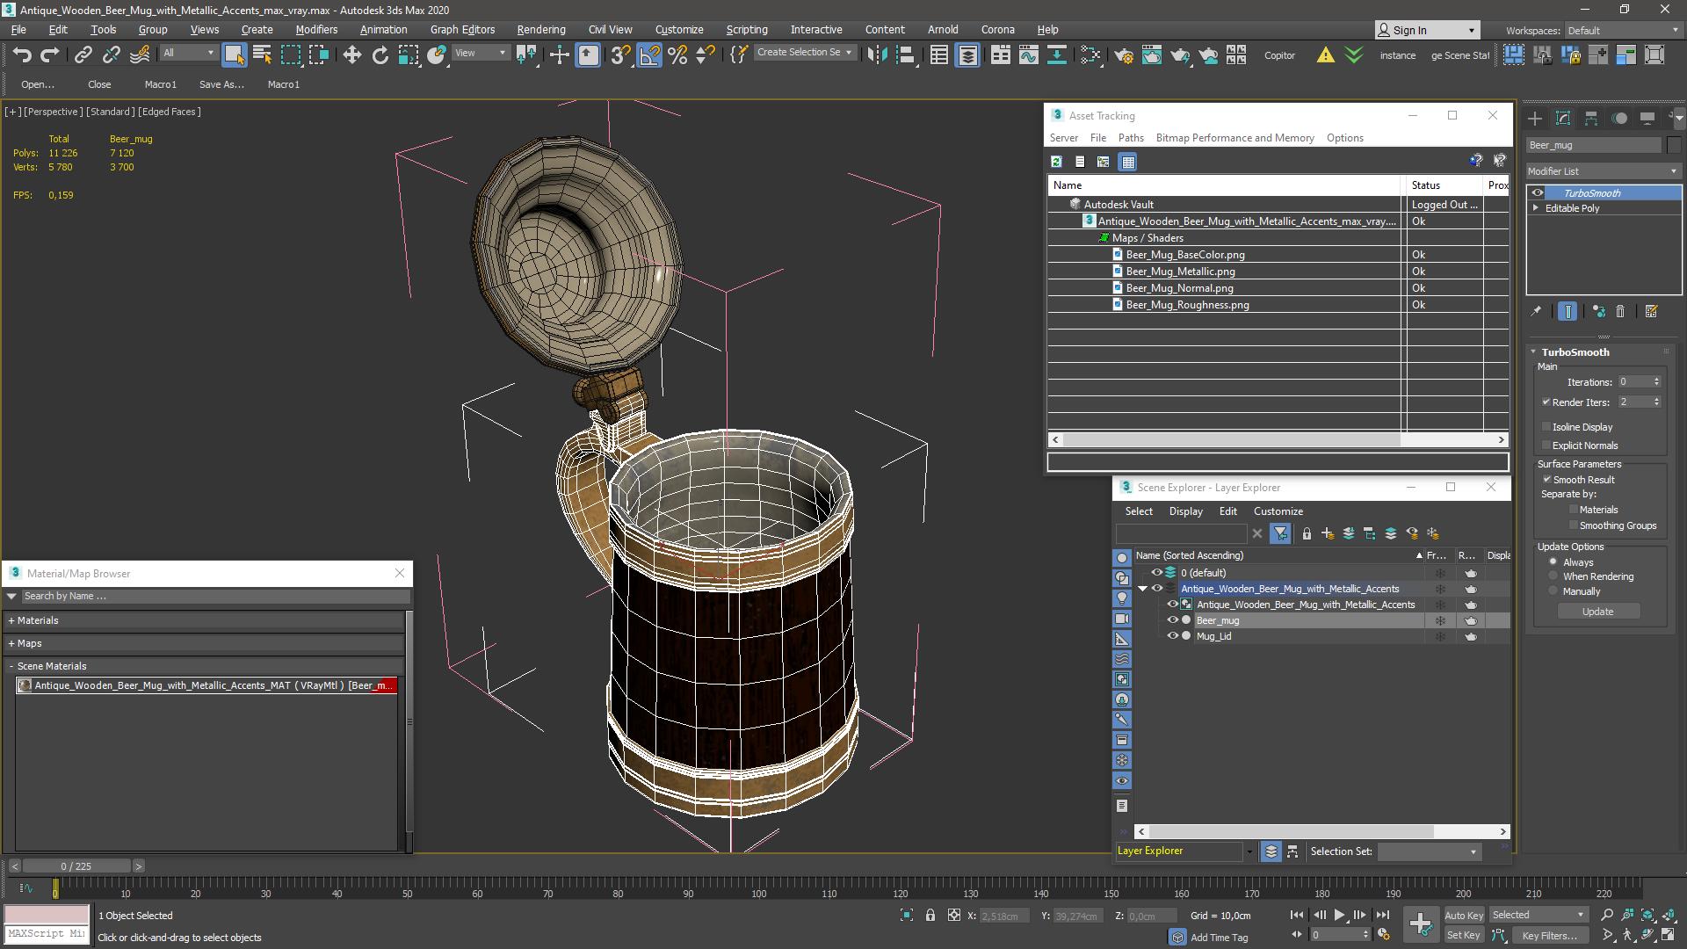1687x949 pixels.
Task: Click the Update button
Action: [x=1596, y=612]
